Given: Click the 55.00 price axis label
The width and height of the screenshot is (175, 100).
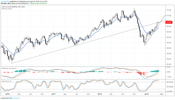Looking at the screenshot, I should pos(169,32).
